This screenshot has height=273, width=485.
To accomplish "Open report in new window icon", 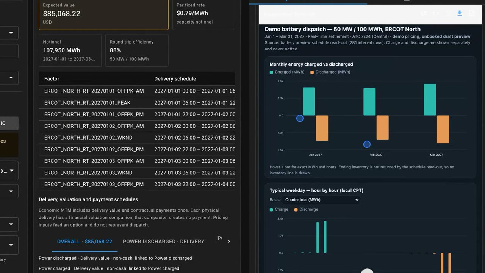I will [472, 13].
